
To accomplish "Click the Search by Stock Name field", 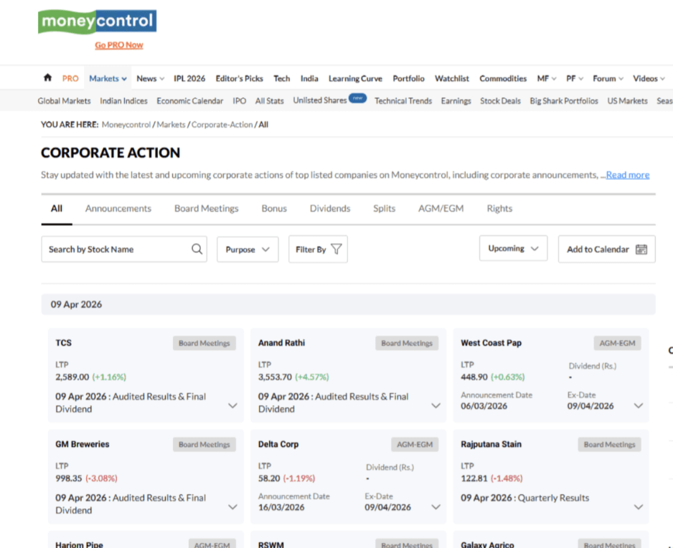I will click(x=124, y=250).
